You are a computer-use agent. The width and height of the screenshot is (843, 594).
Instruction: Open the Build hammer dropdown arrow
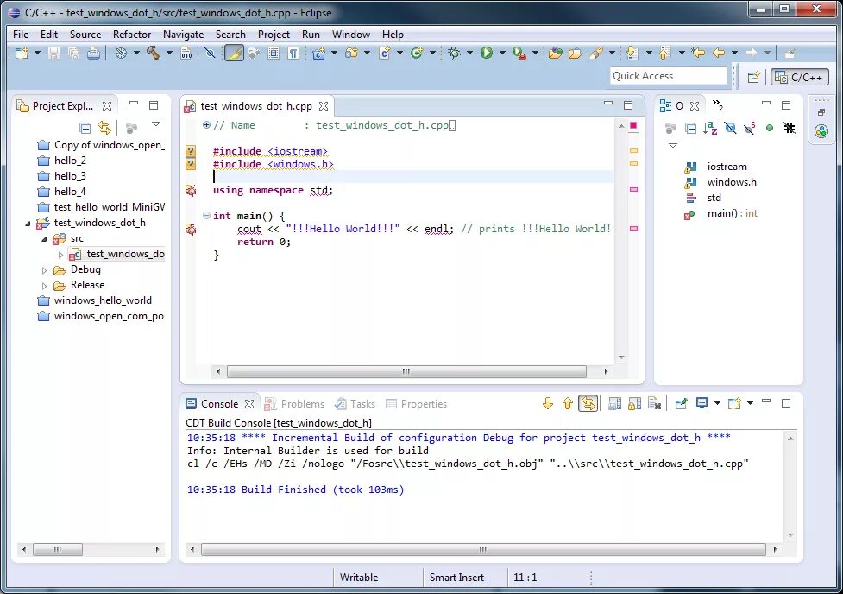(x=169, y=53)
